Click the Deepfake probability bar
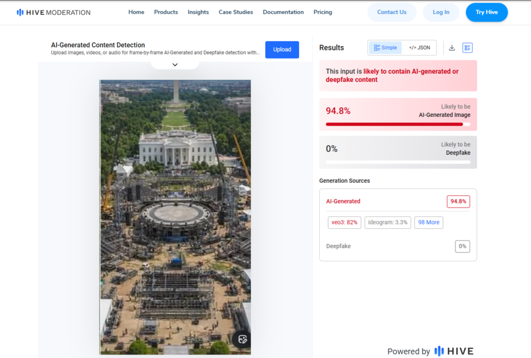Image resolution: width=531 pixels, height=358 pixels. click(398, 162)
